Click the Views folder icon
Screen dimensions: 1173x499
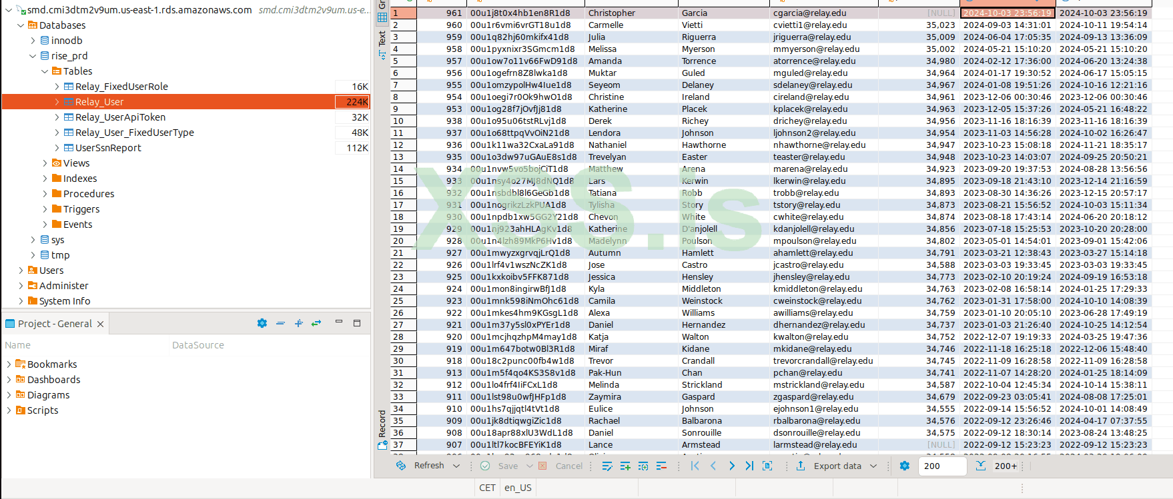(x=57, y=163)
